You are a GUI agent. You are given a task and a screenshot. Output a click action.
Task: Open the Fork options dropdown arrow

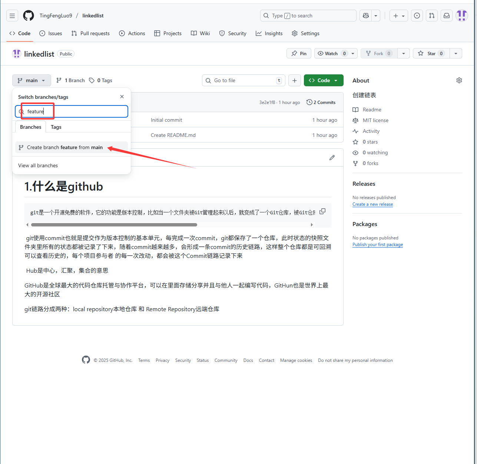pyautogui.click(x=403, y=54)
